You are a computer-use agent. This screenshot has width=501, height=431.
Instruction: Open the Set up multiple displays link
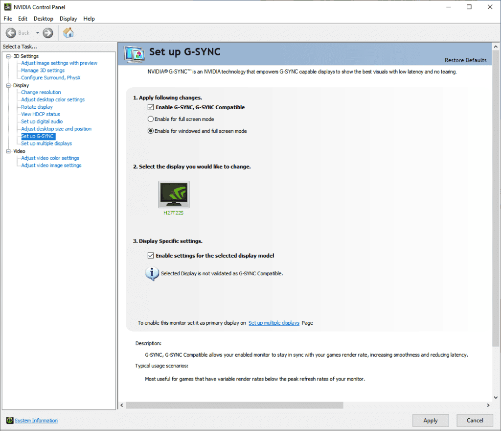pos(273,323)
